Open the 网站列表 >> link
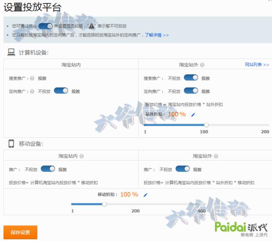272x241 pixels. tap(257, 65)
